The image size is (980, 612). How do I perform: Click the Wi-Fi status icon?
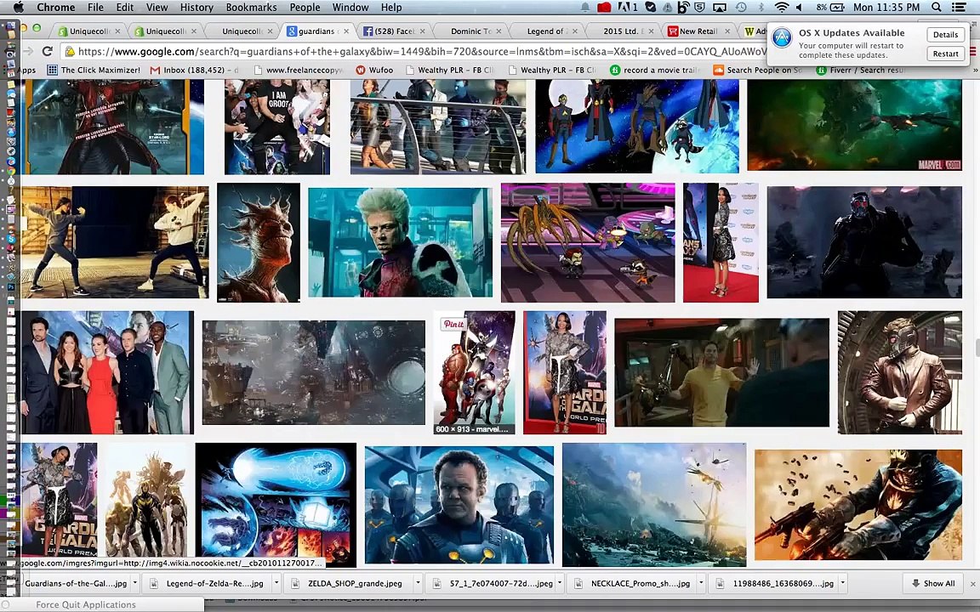click(781, 8)
